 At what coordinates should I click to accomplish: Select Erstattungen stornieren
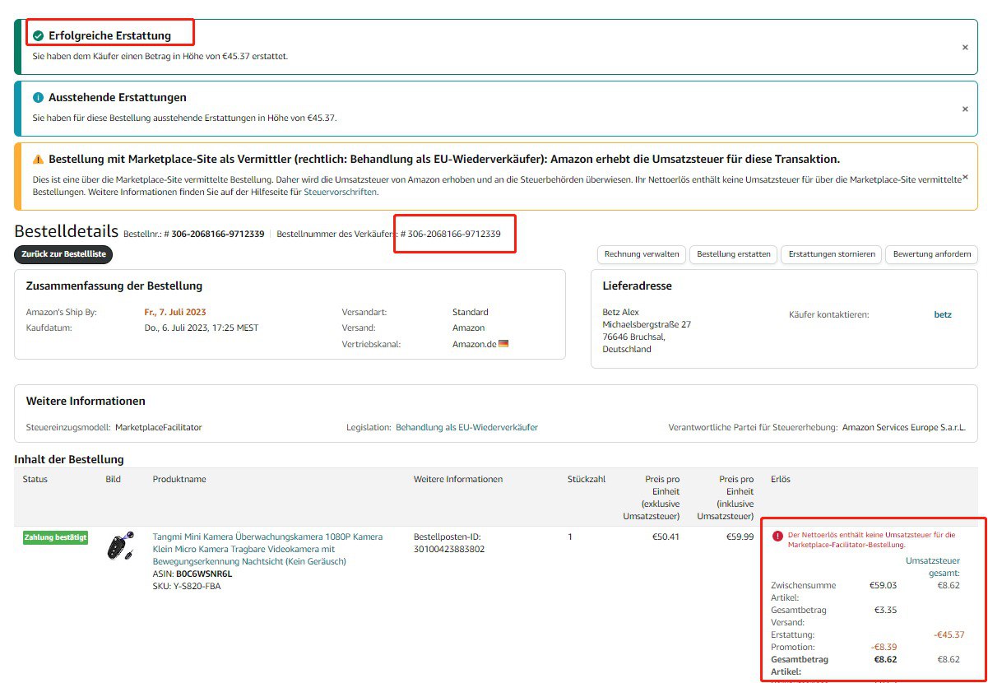pos(831,254)
